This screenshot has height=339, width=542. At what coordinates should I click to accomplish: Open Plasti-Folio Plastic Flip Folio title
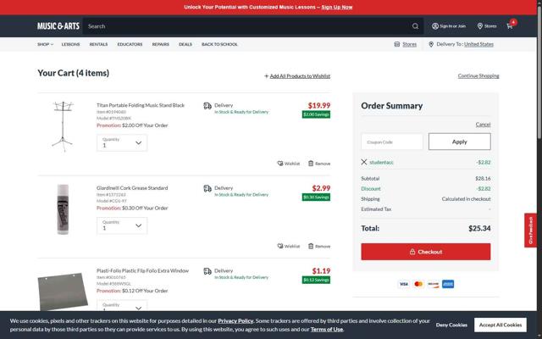(142, 270)
